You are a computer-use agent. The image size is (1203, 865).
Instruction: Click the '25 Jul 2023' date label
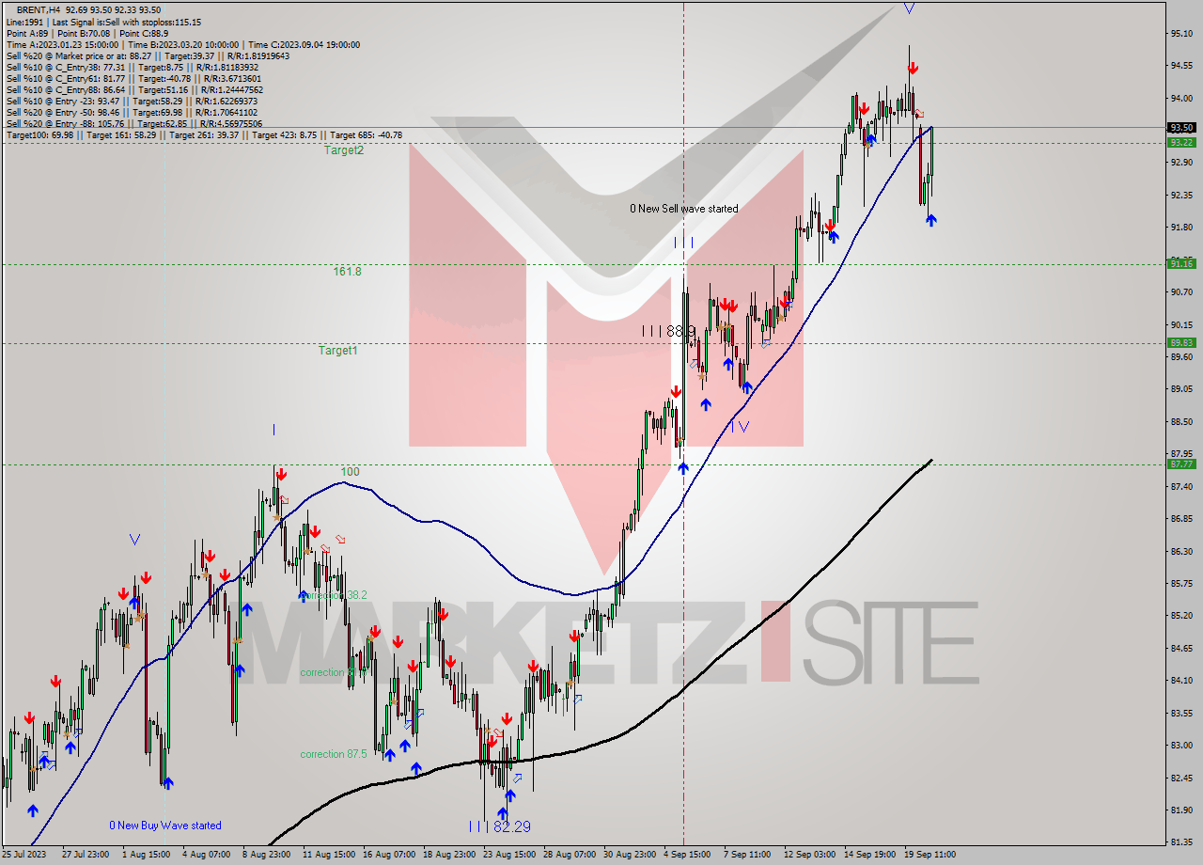coord(23,855)
